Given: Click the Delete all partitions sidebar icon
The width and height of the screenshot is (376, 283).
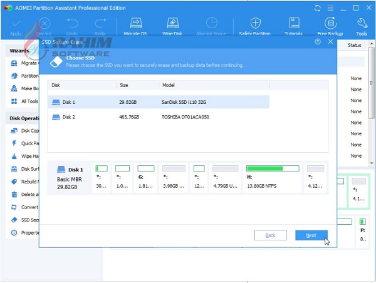Looking at the screenshot, I should 14,194.
